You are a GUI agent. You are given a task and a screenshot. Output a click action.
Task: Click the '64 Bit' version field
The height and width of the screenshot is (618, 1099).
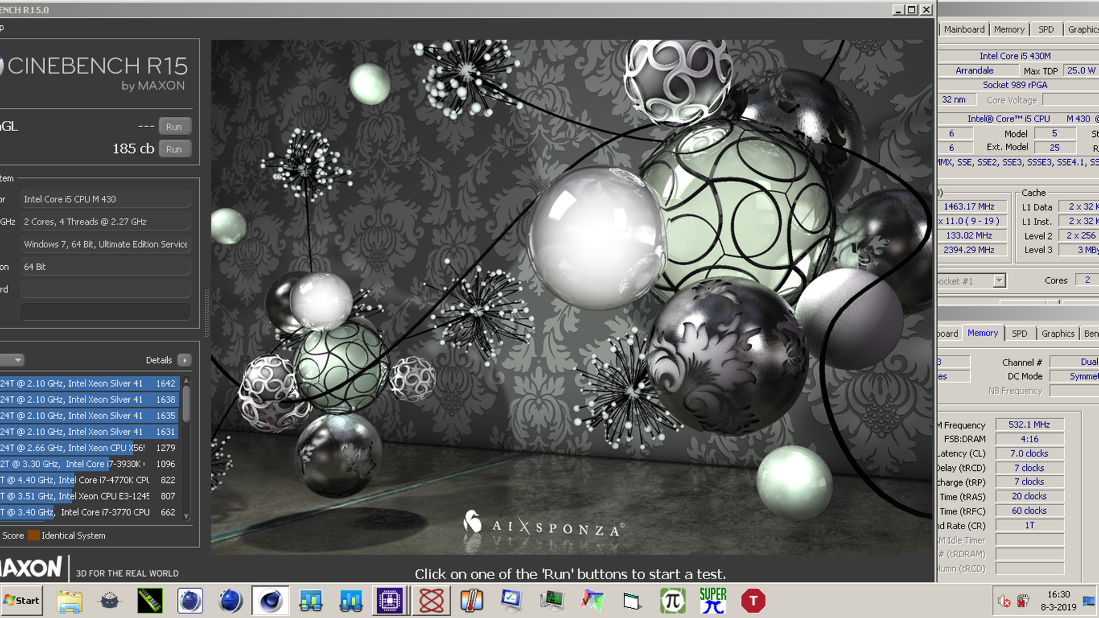pos(105,267)
